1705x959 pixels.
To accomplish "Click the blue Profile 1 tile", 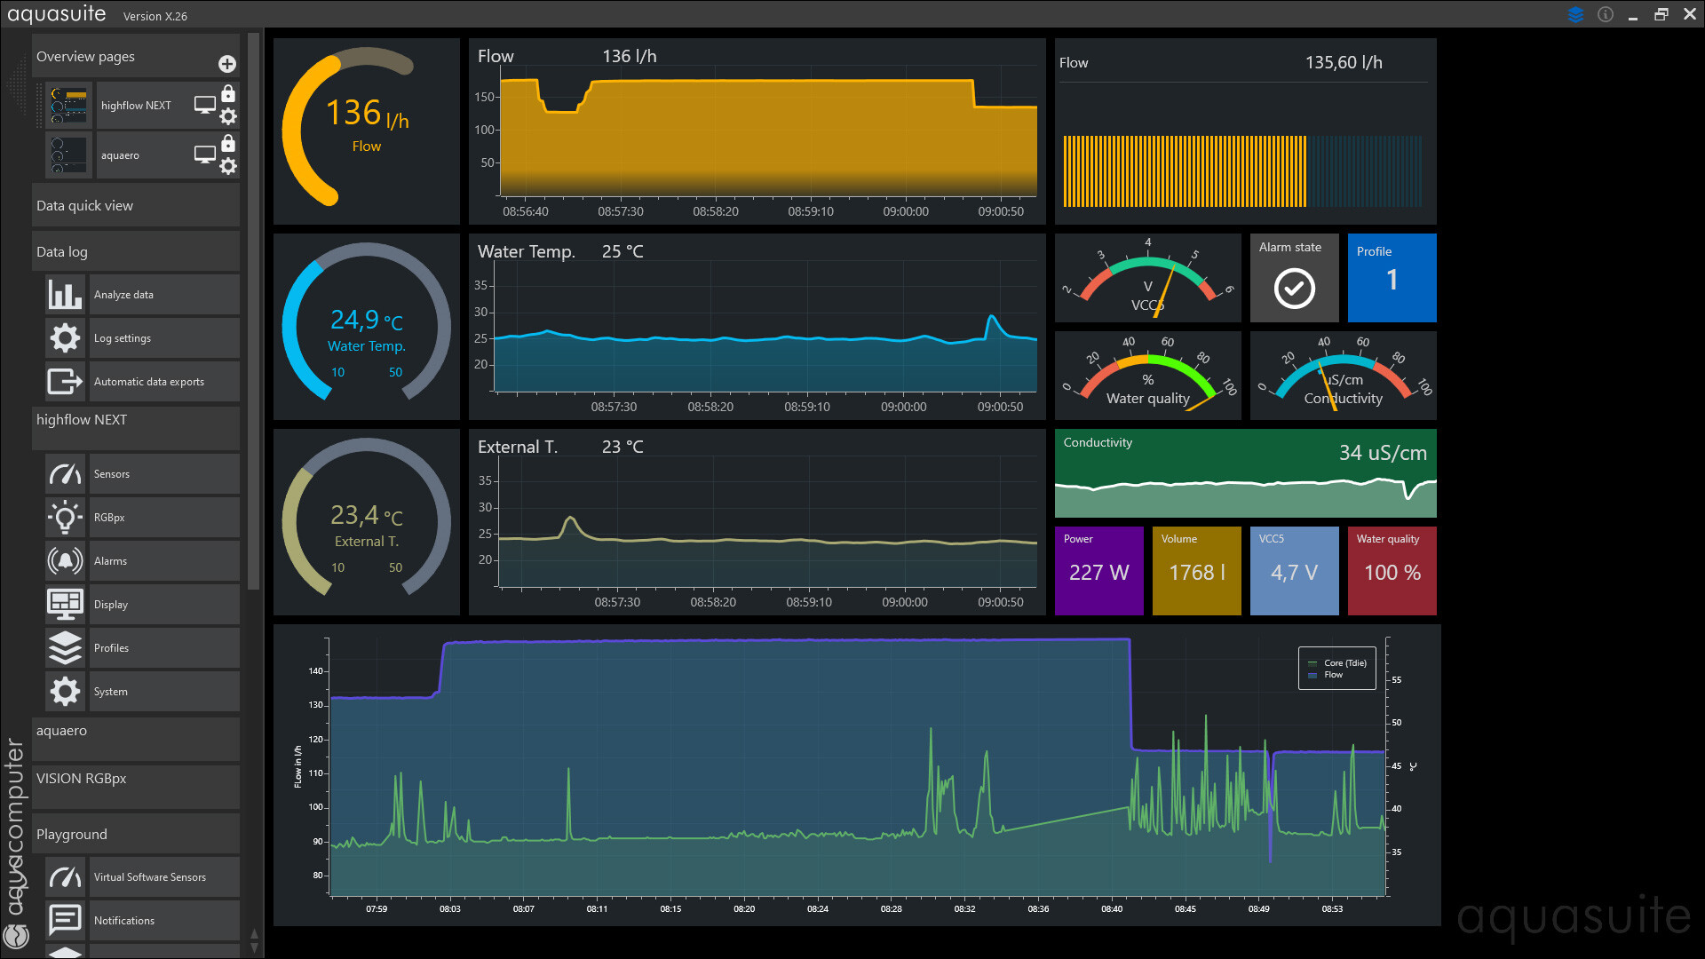I will [x=1392, y=278].
